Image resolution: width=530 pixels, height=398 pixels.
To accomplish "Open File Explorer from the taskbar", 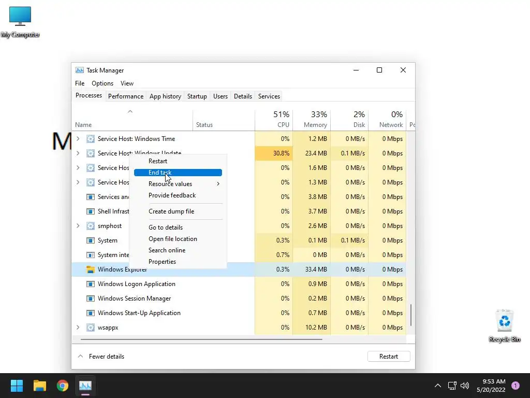I will [x=39, y=386].
